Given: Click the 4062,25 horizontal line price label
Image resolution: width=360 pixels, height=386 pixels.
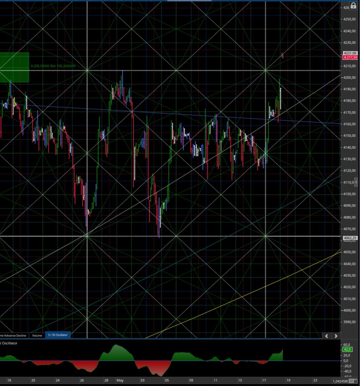Looking at the screenshot, I should [x=350, y=238].
